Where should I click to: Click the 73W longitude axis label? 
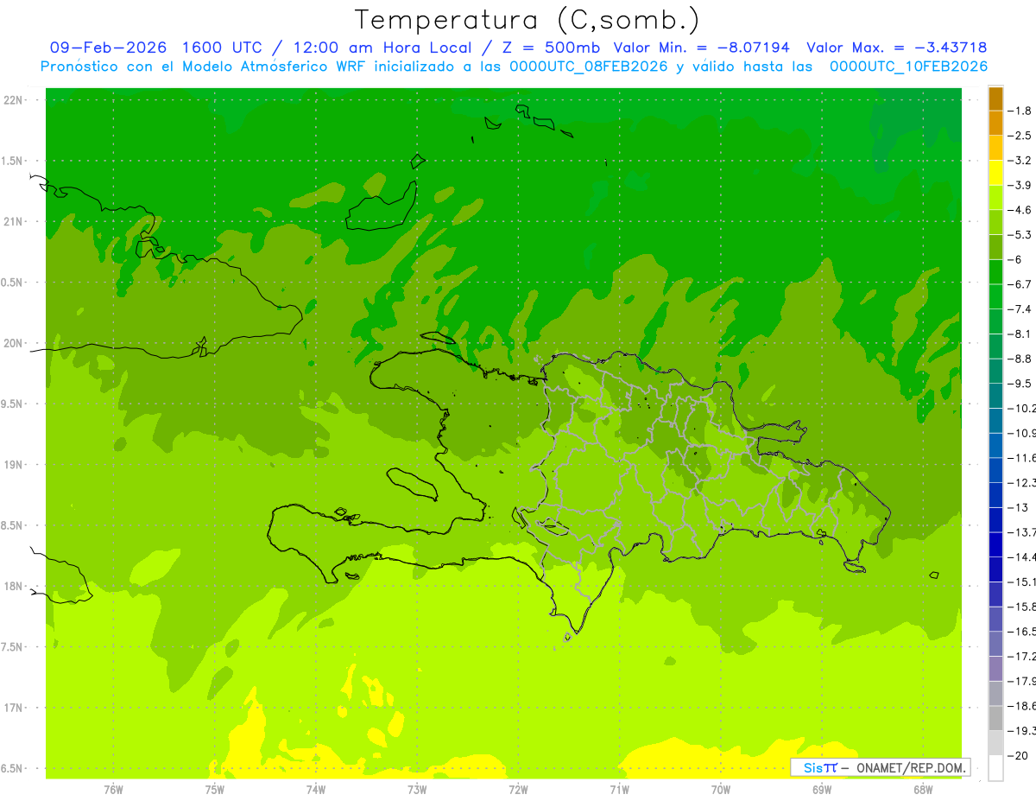(417, 789)
